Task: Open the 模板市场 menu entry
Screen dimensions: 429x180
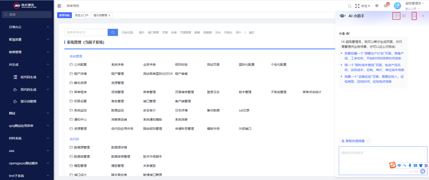Action: tap(213, 129)
